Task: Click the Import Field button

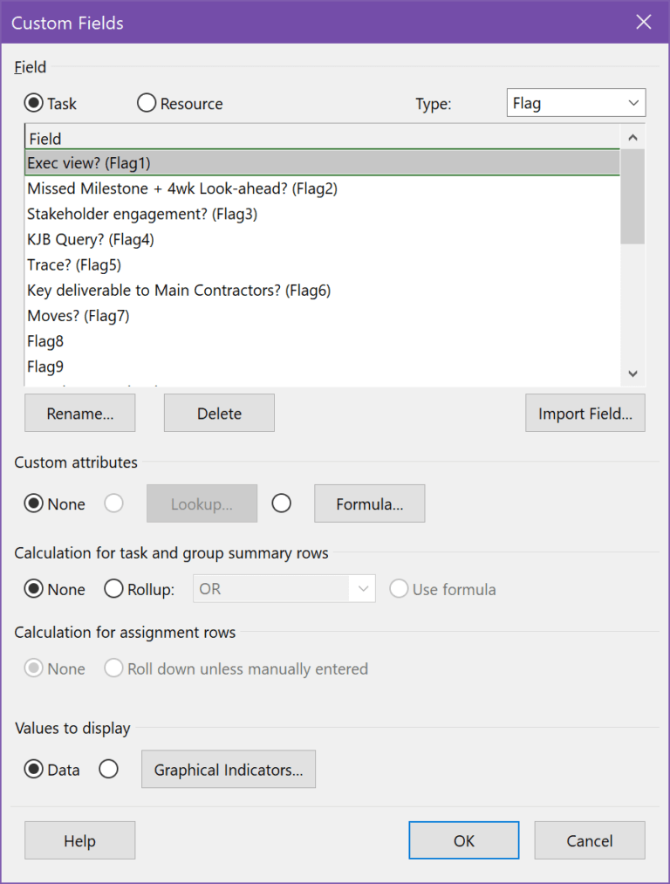Action: click(585, 413)
